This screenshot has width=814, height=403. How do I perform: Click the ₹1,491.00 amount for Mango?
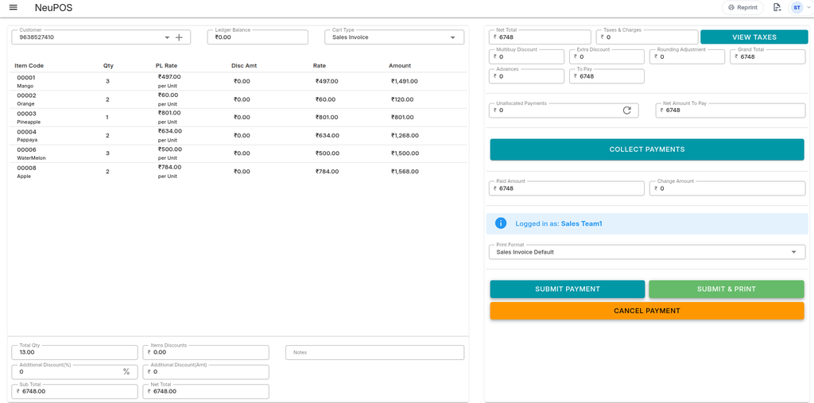coord(405,82)
